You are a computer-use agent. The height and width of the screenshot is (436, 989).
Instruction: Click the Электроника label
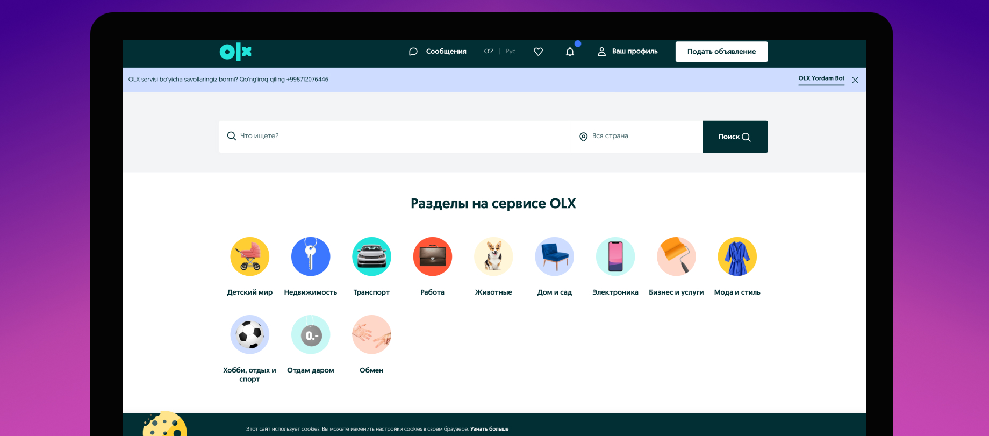pyautogui.click(x=615, y=292)
